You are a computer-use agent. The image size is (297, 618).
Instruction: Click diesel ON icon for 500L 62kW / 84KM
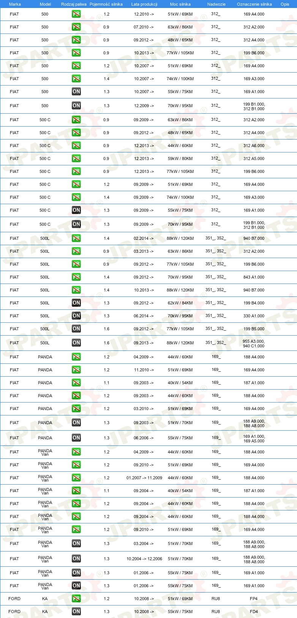coord(76,303)
